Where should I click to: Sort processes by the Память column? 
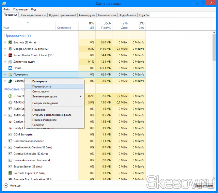point(104,26)
